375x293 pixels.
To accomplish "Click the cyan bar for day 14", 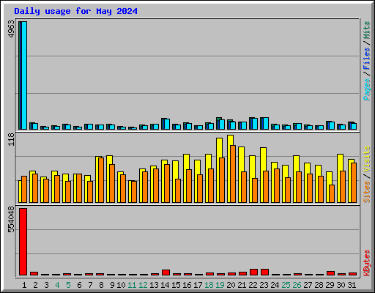I will pos(167,125).
